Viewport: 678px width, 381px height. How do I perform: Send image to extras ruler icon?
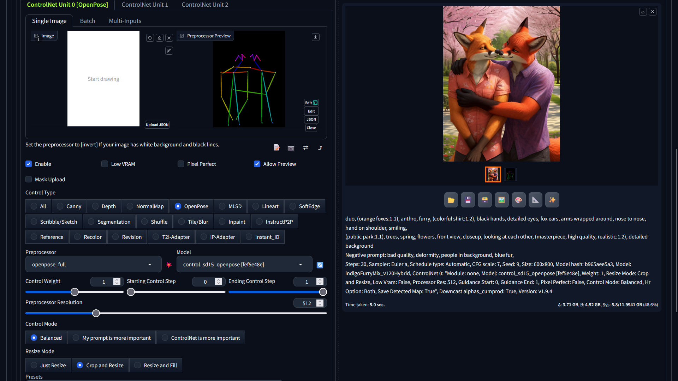[x=535, y=200]
